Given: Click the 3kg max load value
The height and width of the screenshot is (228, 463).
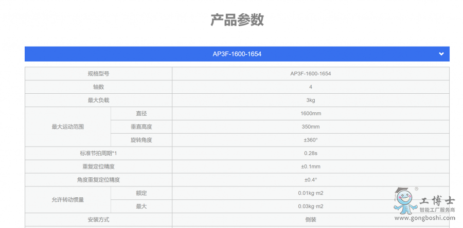Looking at the screenshot, I should [x=310, y=100].
